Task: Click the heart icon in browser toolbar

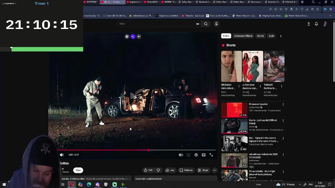Action: click(302, 9)
